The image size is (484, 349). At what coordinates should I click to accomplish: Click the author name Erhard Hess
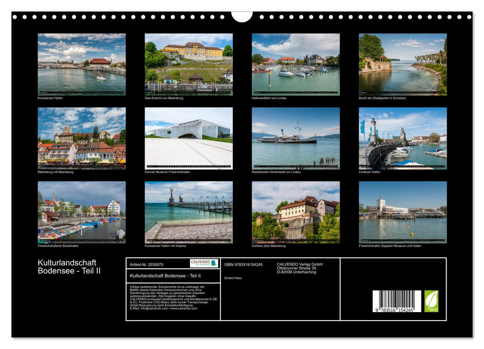(232, 278)
